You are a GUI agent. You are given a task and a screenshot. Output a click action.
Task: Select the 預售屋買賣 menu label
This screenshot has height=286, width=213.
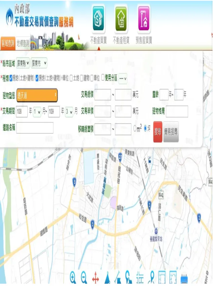click(144, 40)
